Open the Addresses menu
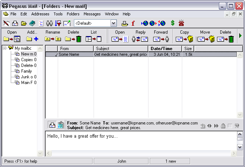Screen dimensions: 245x167 (40, 14)
